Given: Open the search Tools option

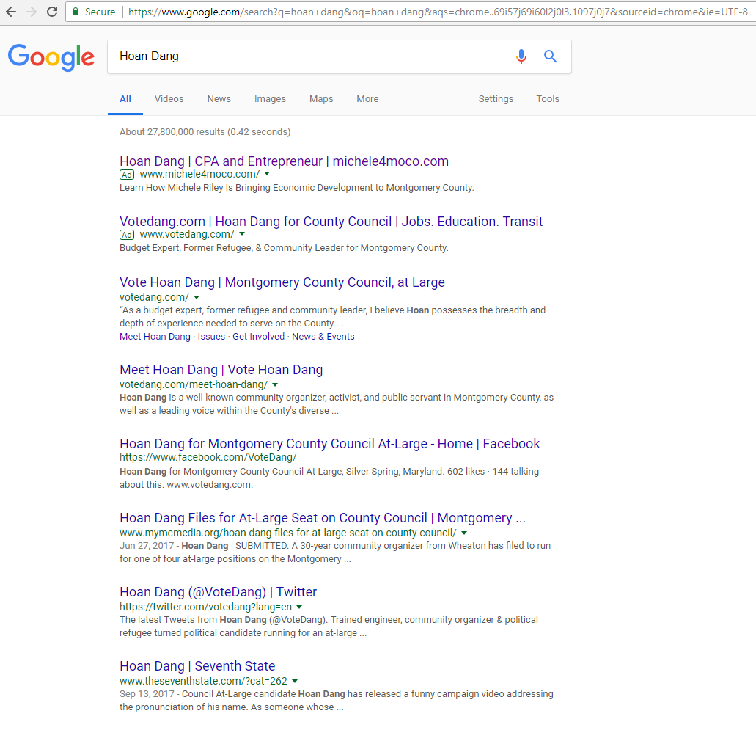Looking at the screenshot, I should pos(548,99).
